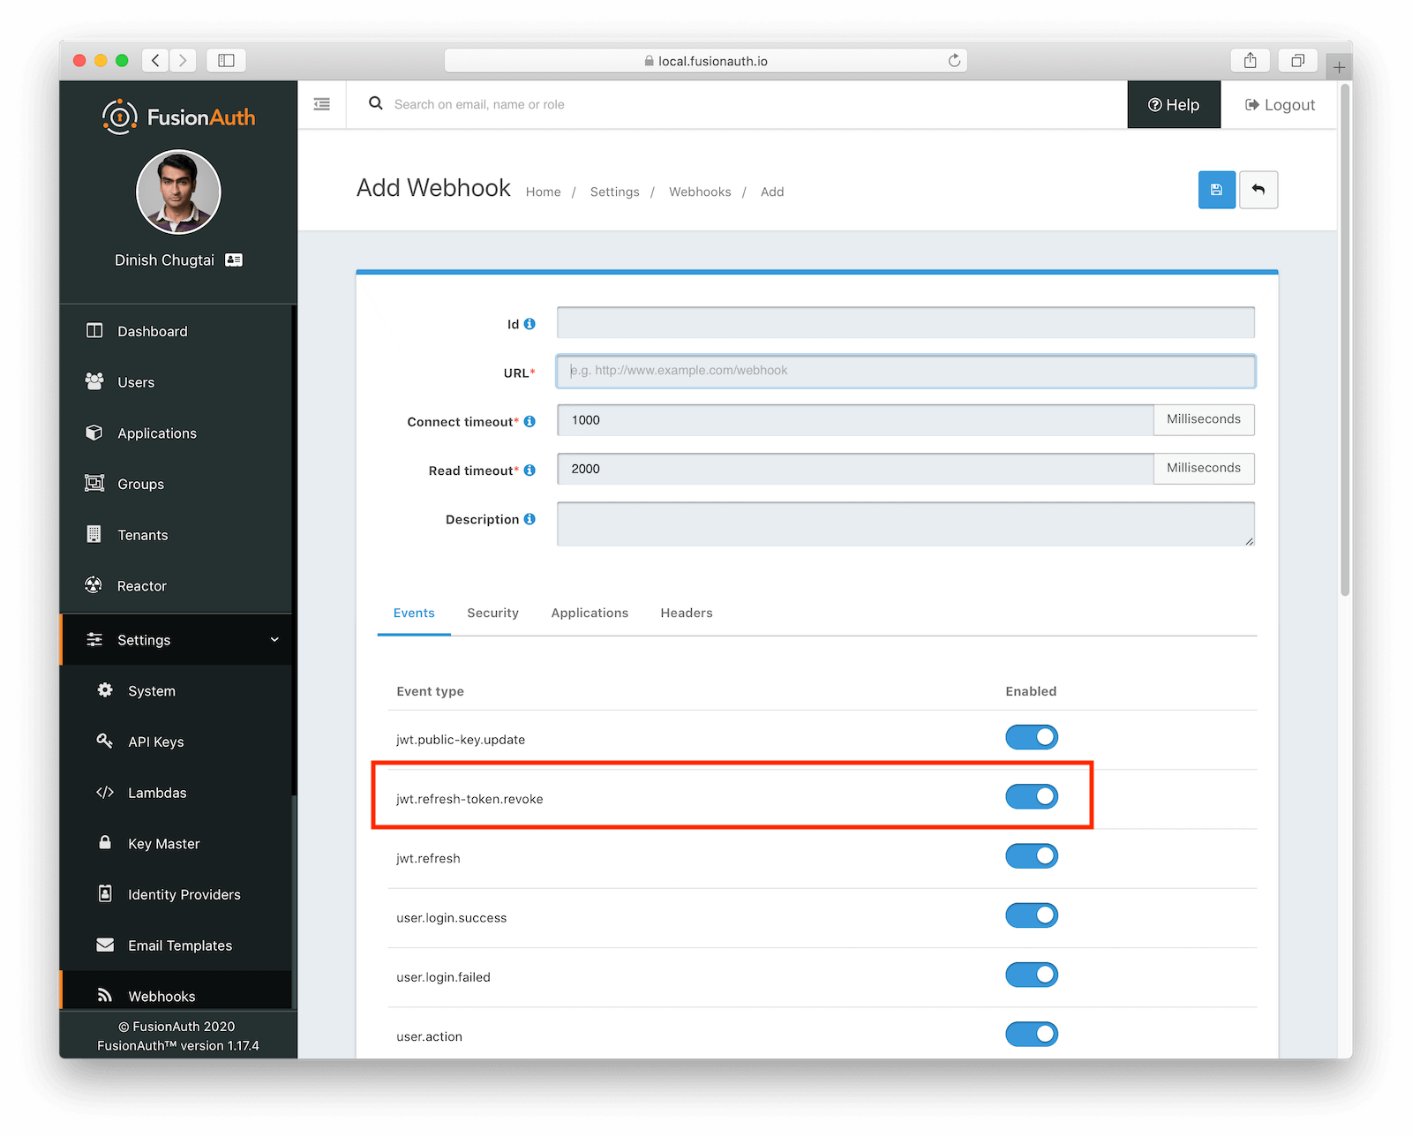Switch to the Security tab
This screenshot has width=1412, height=1137.
point(492,613)
